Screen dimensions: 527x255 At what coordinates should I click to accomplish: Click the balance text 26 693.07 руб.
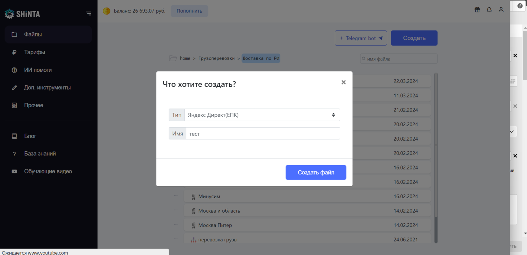[149, 11]
